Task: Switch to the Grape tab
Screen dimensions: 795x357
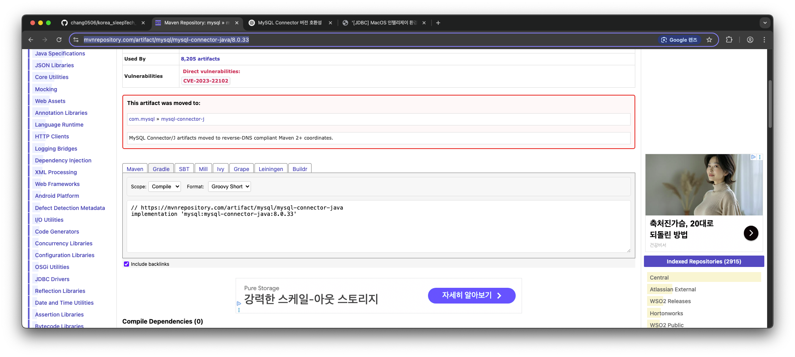Action: [241, 169]
